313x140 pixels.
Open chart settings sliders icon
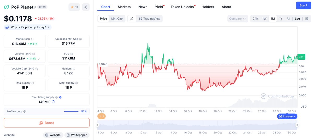pos(306,19)
